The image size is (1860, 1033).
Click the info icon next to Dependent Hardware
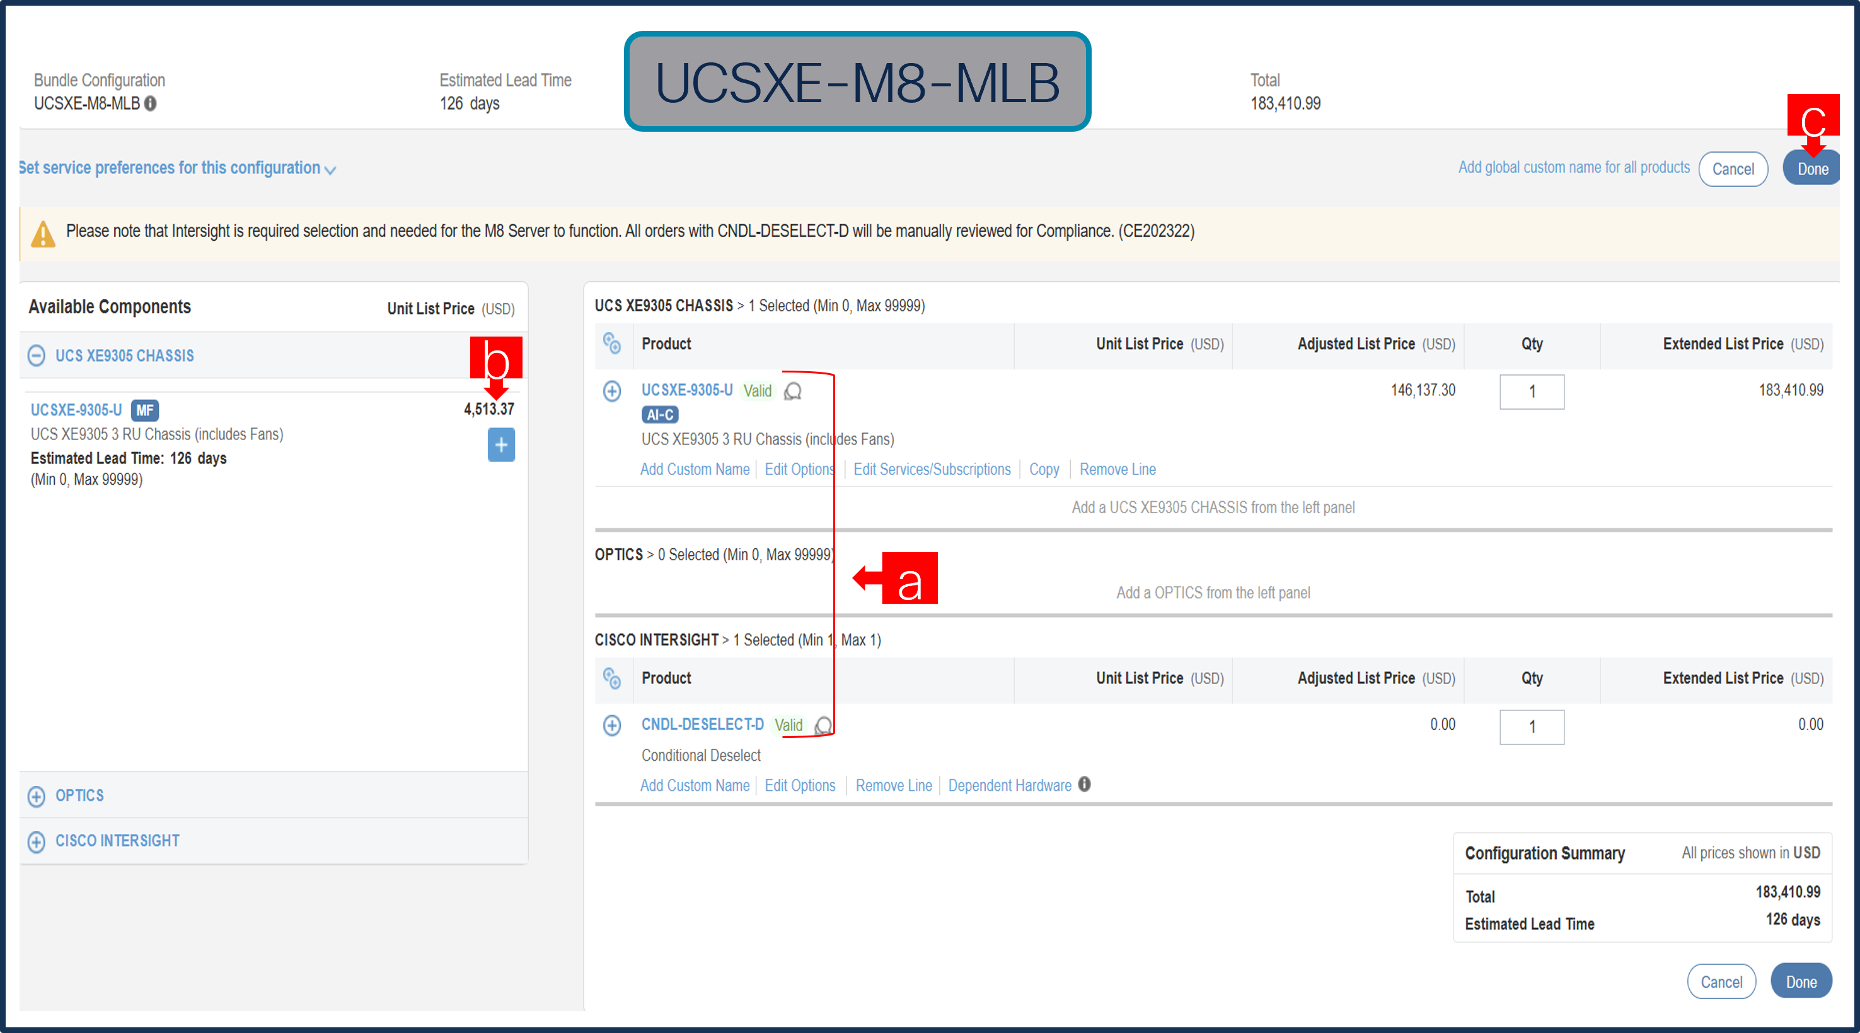pos(1085,785)
